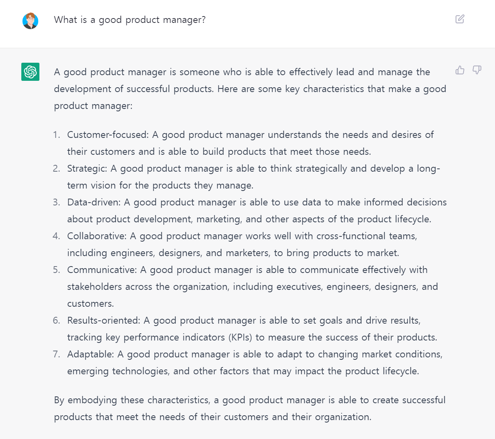Click list item 1 "Customer-focused"

(250, 143)
